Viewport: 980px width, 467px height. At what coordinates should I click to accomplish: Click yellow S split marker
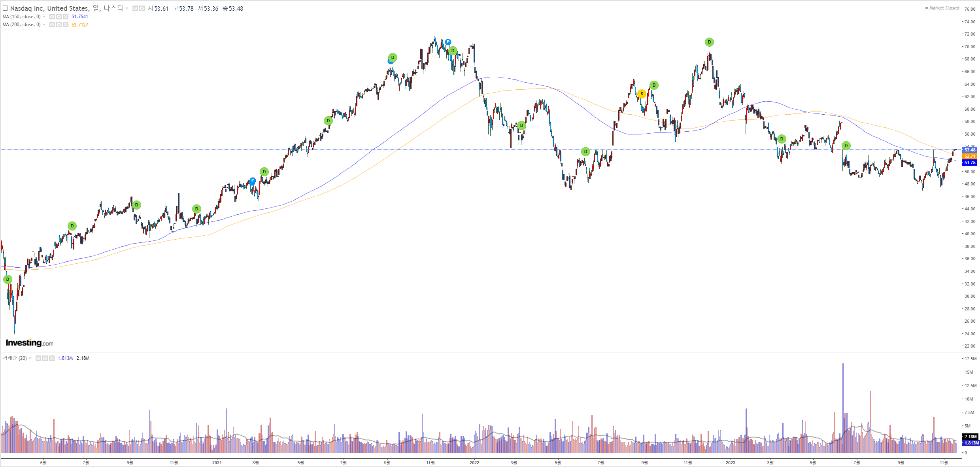642,94
